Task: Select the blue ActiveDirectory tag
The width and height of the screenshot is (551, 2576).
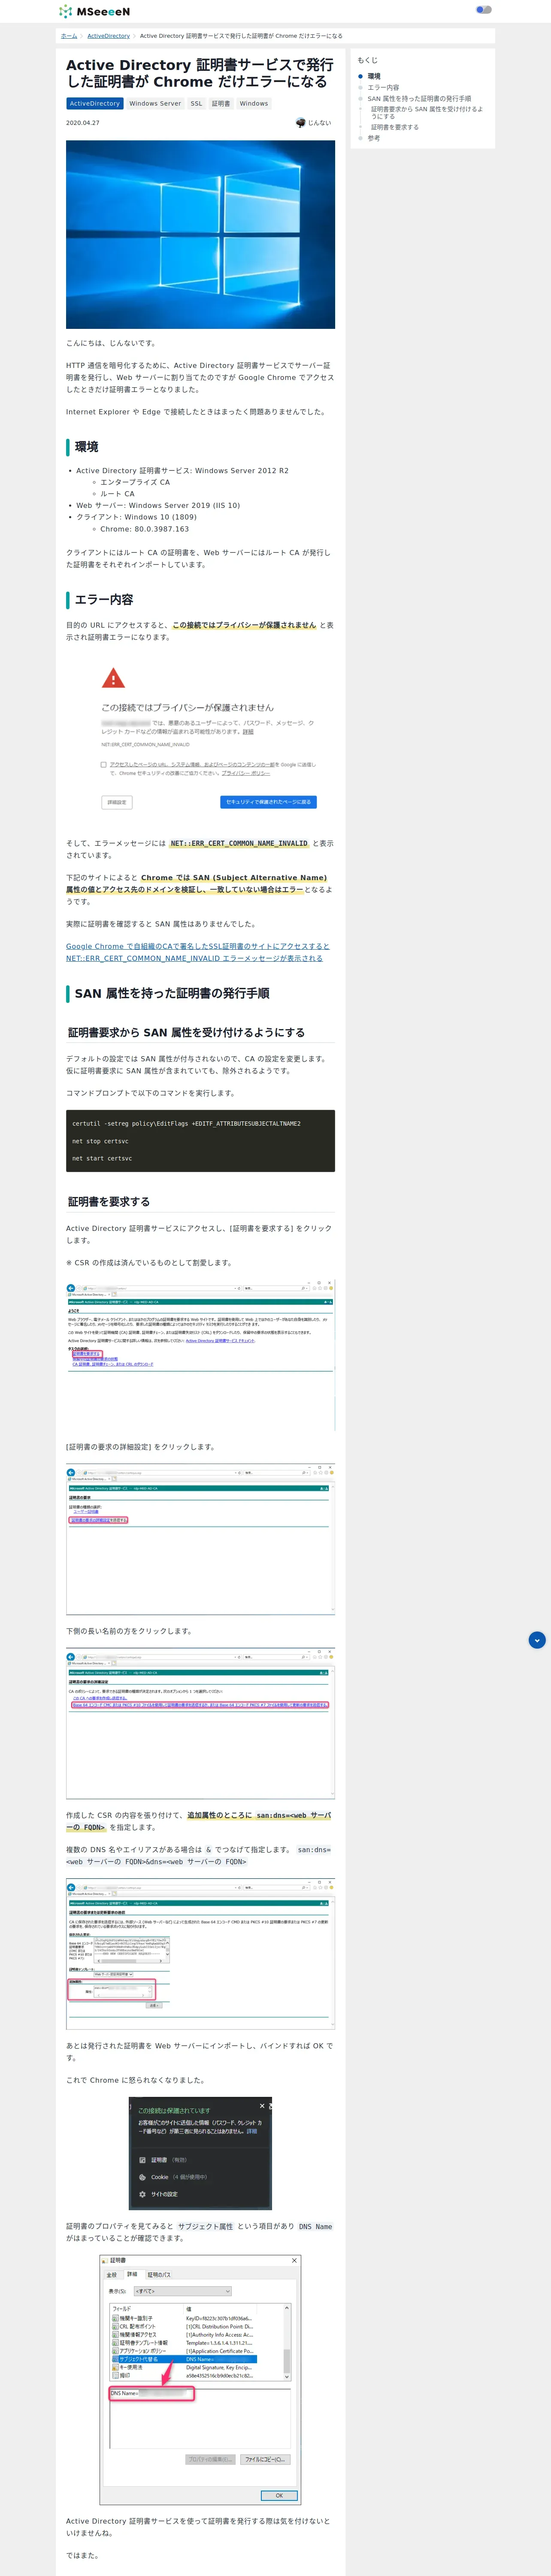Action: [95, 103]
